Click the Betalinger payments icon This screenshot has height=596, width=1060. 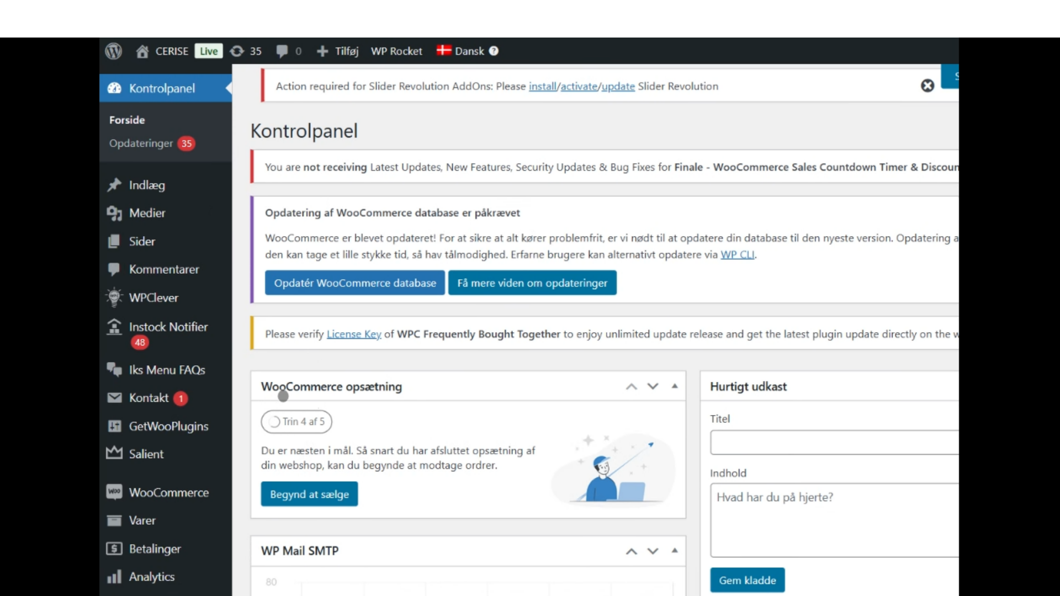[114, 549]
